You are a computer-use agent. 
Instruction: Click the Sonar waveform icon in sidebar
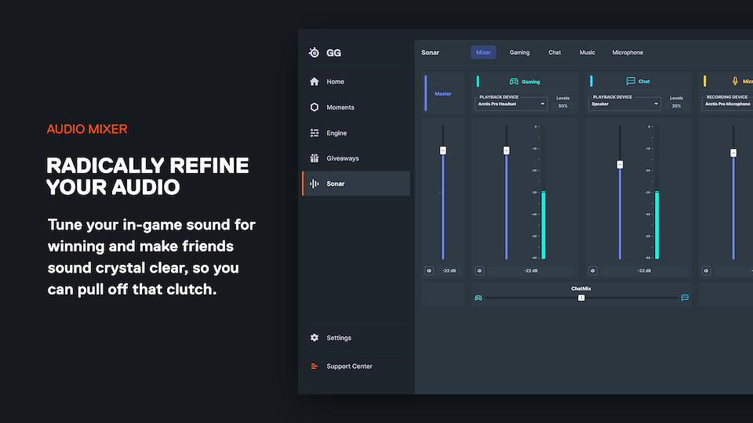coord(315,184)
